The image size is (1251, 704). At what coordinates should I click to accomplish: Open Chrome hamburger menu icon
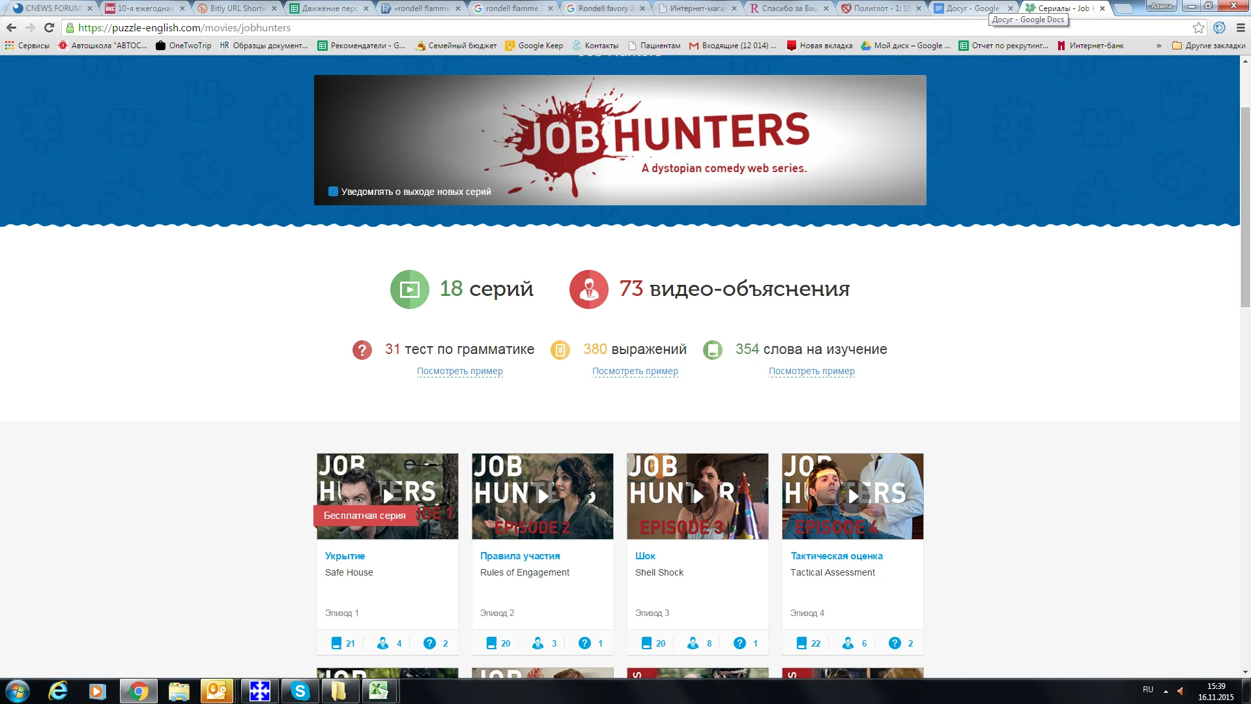(1241, 28)
